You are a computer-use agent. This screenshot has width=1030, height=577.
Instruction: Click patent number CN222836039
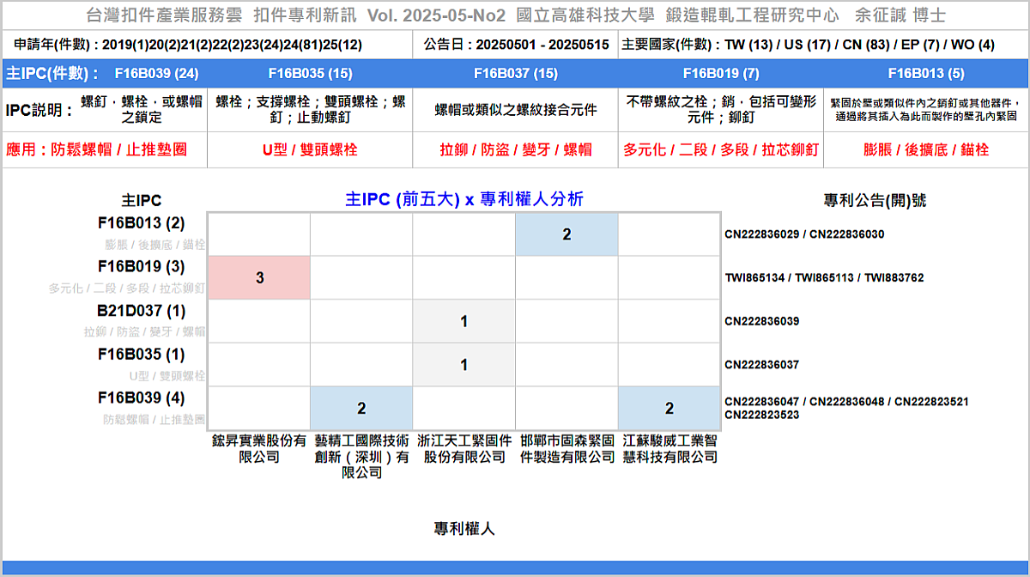pyautogui.click(x=761, y=321)
